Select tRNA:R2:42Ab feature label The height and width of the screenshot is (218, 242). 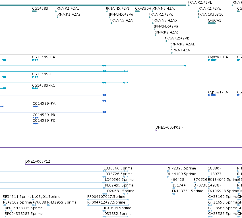point(200,3)
